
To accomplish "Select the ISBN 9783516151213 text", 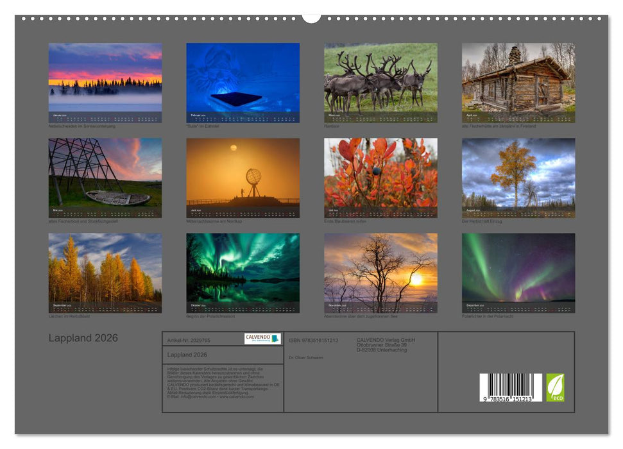I will [x=312, y=340].
